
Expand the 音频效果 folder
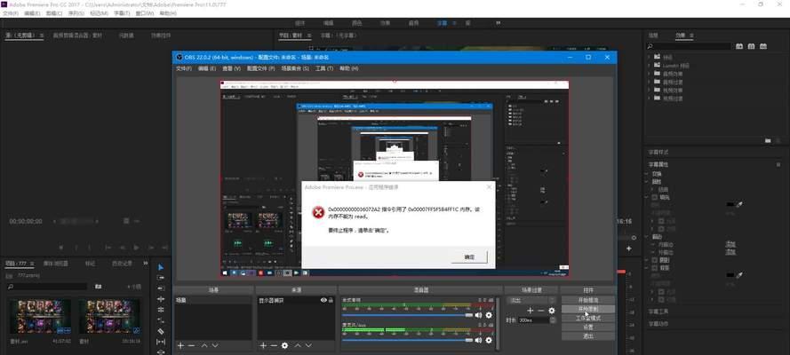click(x=649, y=74)
